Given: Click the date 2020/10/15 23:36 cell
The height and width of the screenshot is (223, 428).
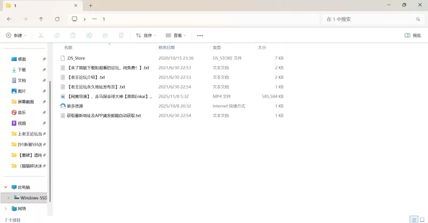Looking at the screenshot, I should 176,58.
